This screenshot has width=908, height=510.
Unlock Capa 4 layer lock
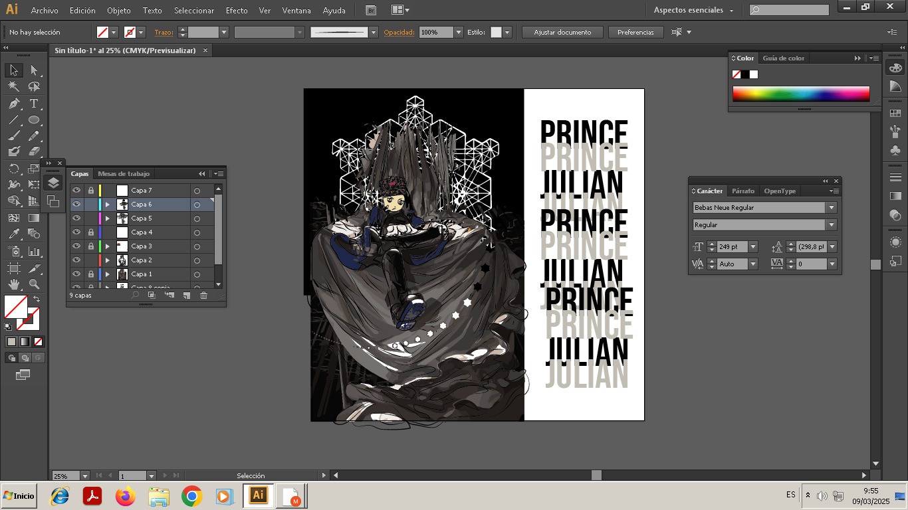click(91, 232)
